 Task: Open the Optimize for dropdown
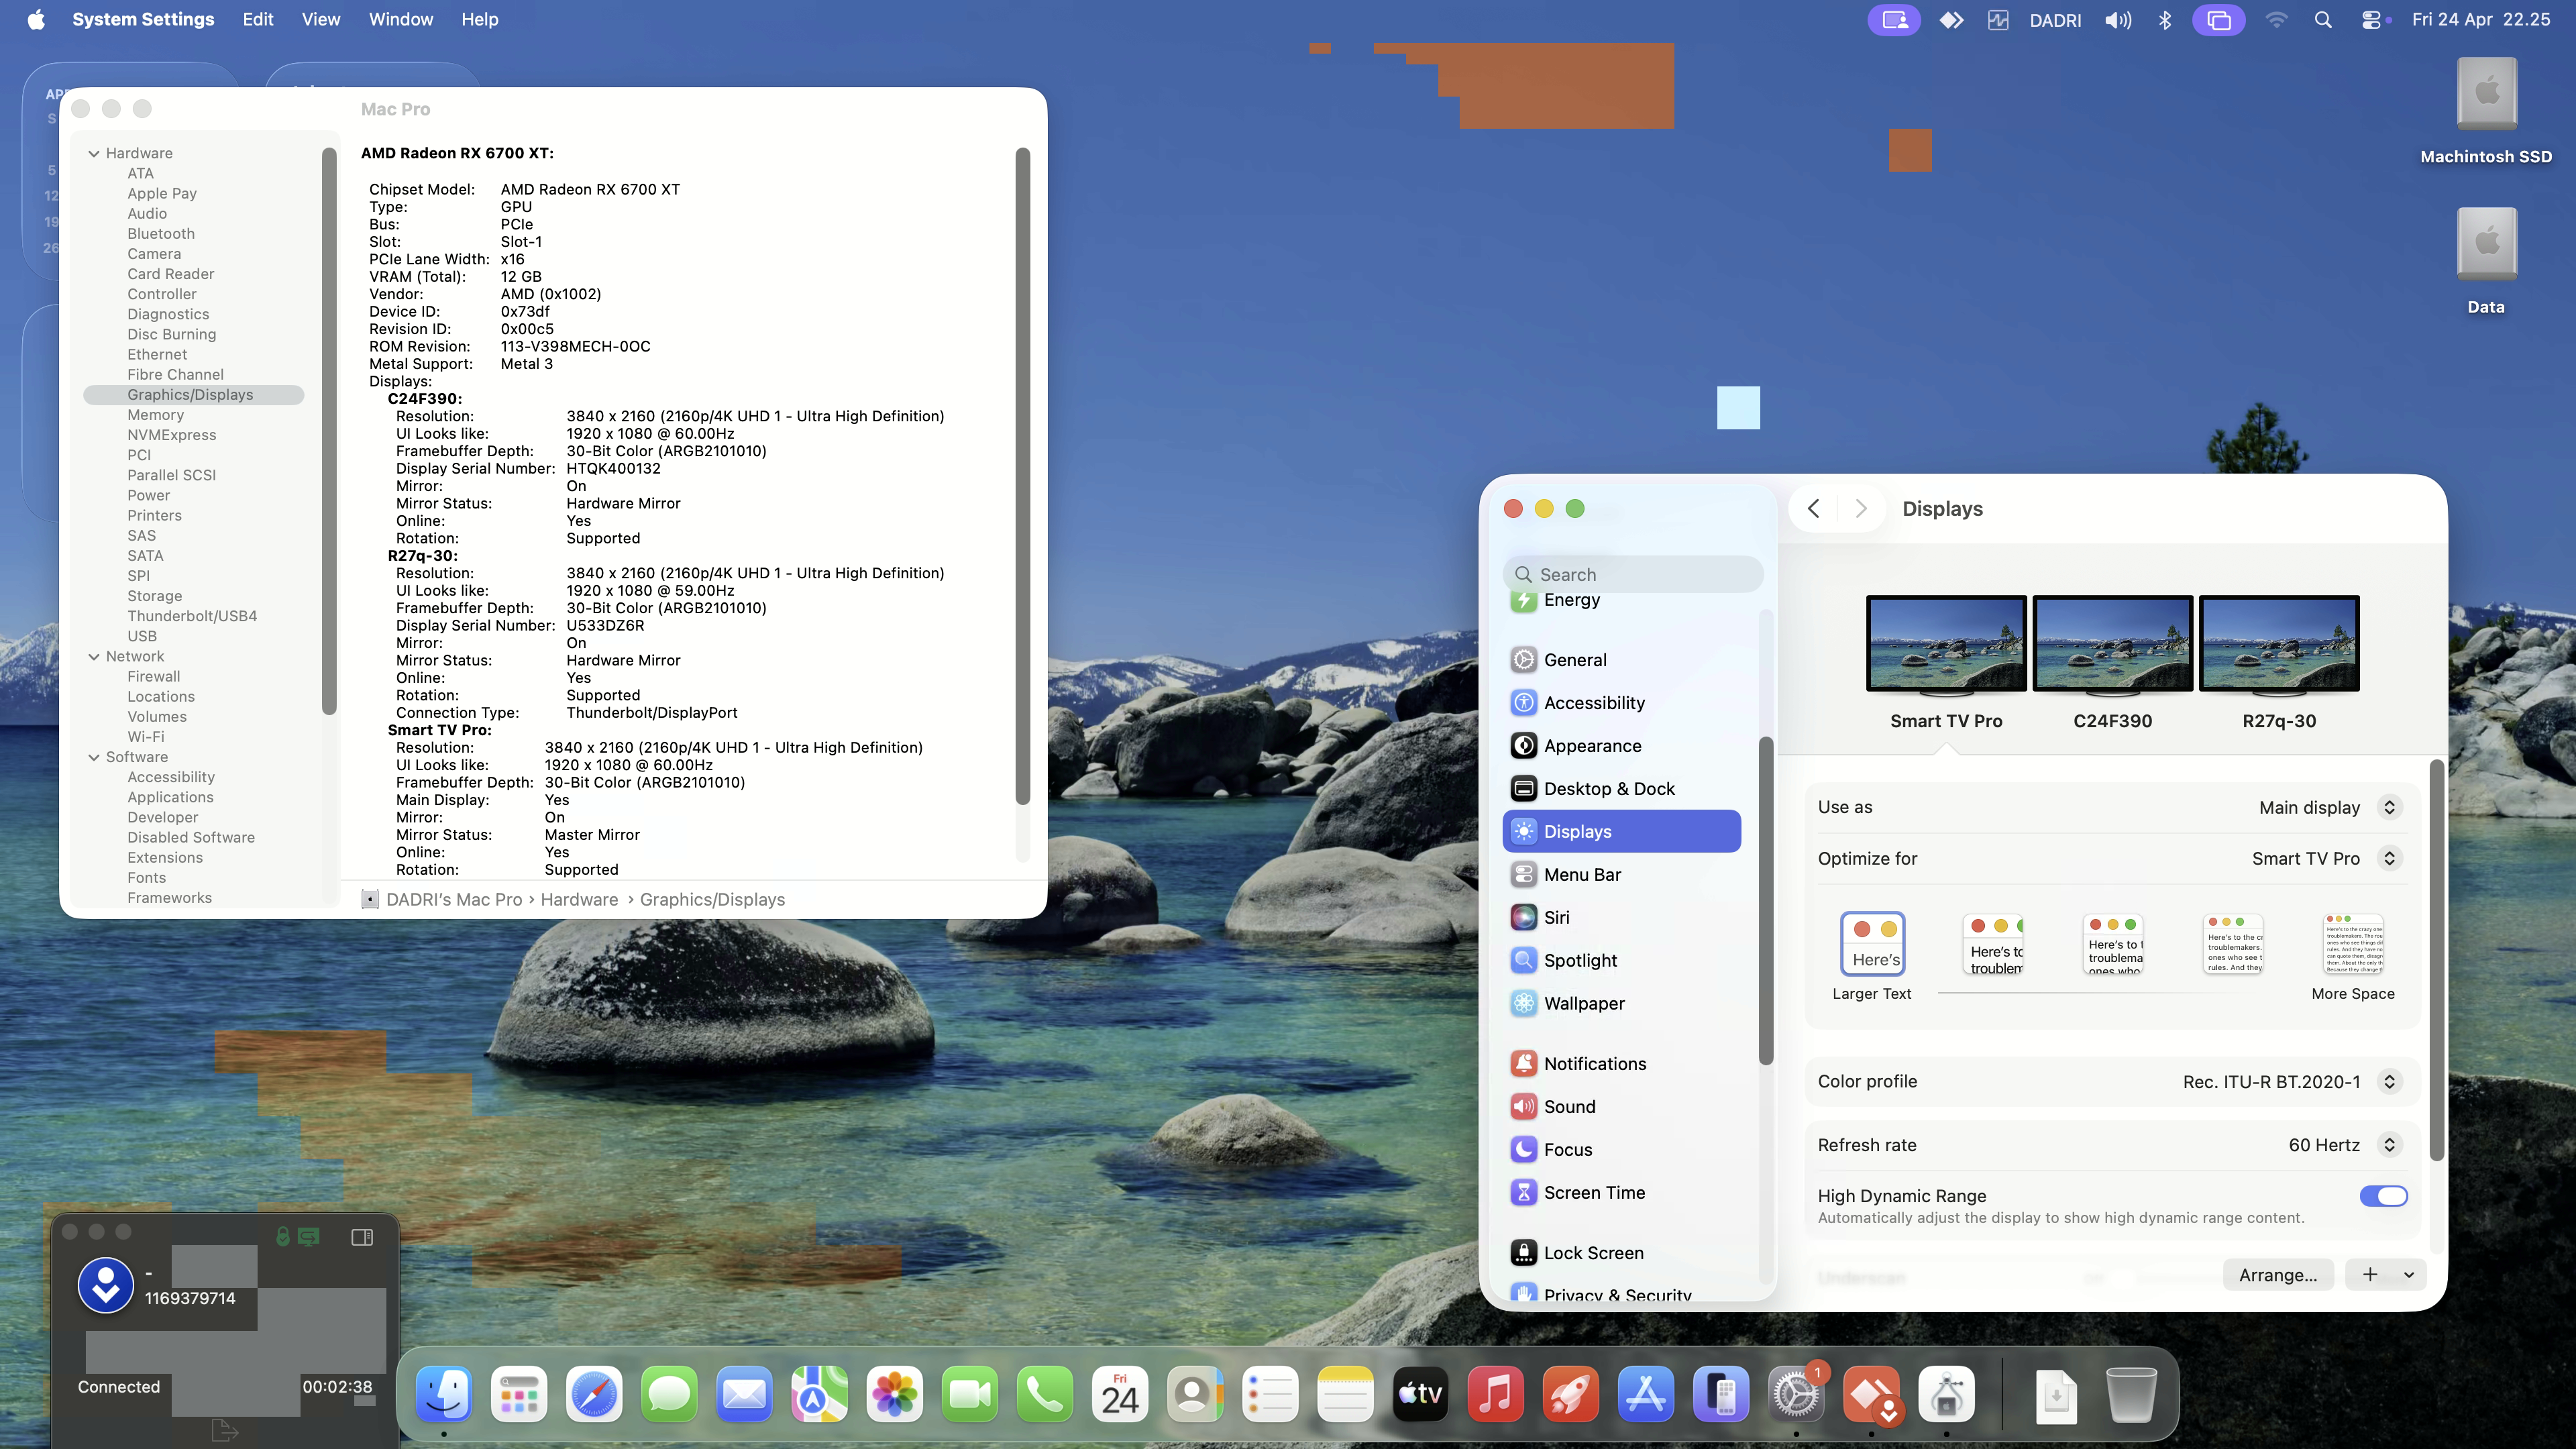point(2390,858)
